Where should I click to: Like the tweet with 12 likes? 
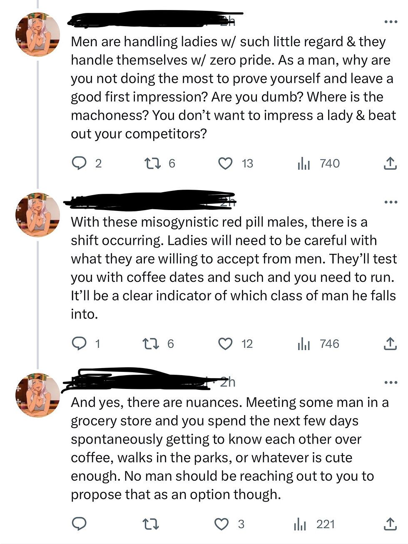coord(226,343)
